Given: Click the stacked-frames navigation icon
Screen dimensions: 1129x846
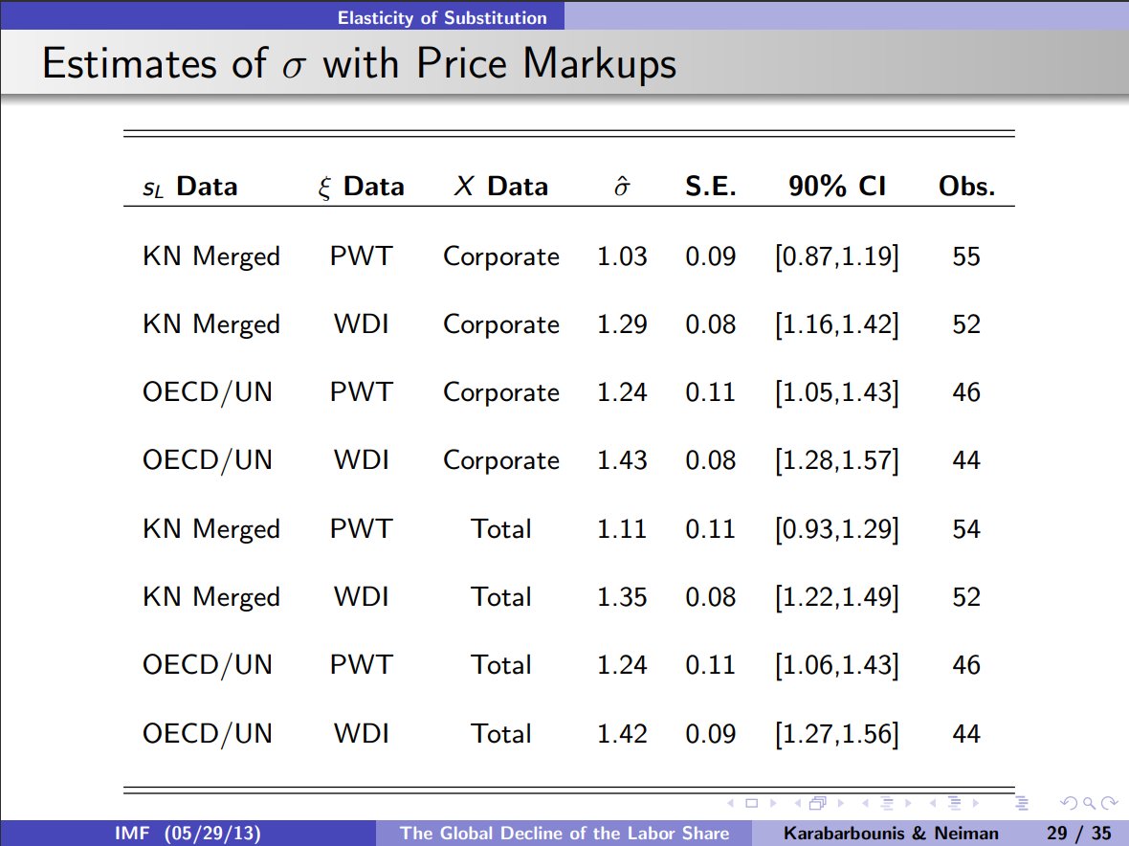Looking at the screenshot, I should tap(818, 803).
